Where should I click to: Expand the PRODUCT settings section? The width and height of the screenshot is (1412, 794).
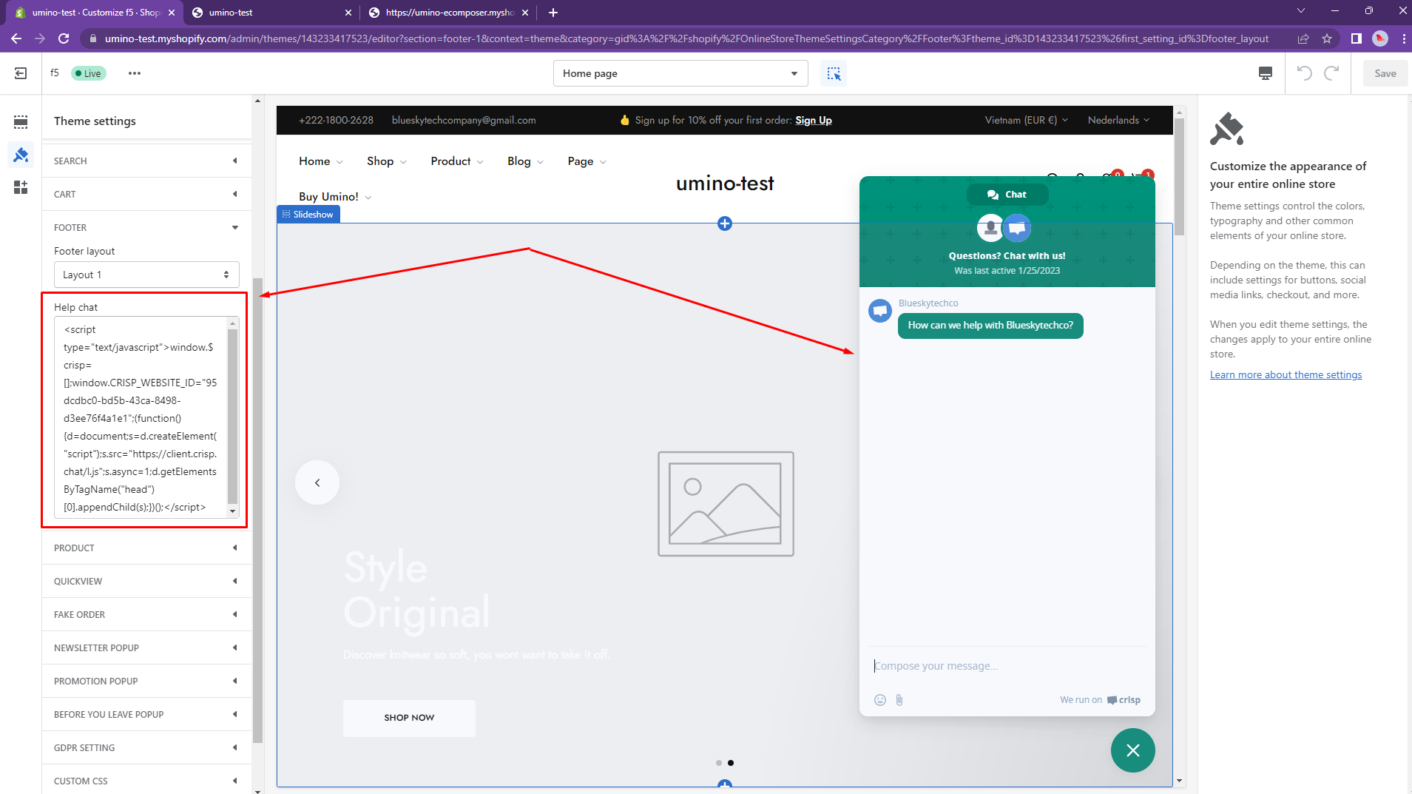(146, 548)
